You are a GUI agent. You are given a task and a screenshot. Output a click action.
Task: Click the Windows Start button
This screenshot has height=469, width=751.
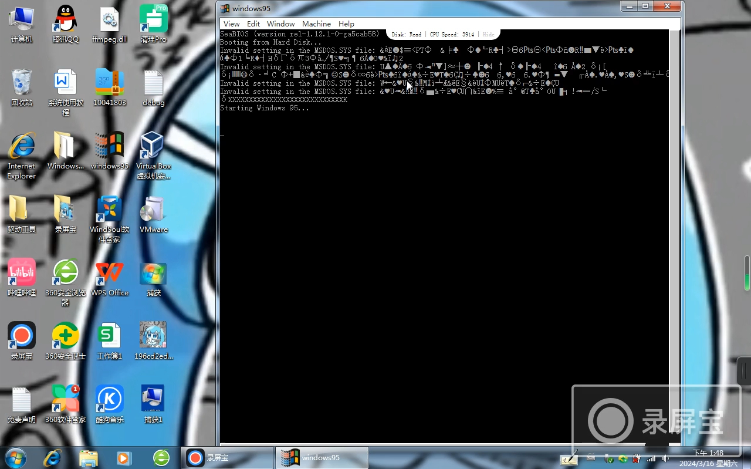tap(15, 458)
